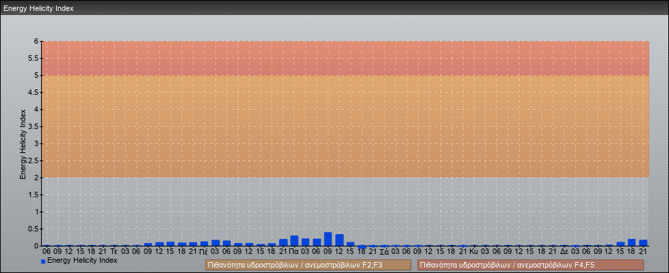The height and width of the screenshot is (273, 669).
Task: Click the Πέ day label on the x-axis
Action: (204, 252)
